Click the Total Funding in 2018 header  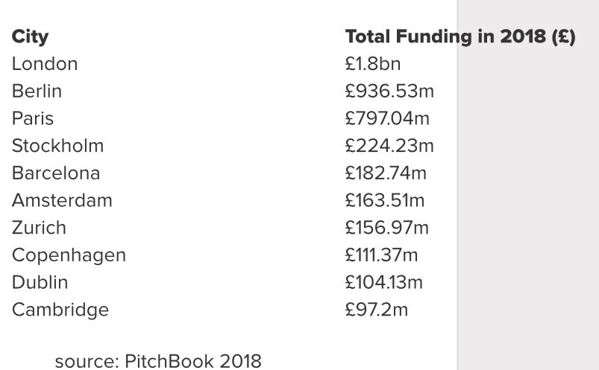[x=460, y=36]
